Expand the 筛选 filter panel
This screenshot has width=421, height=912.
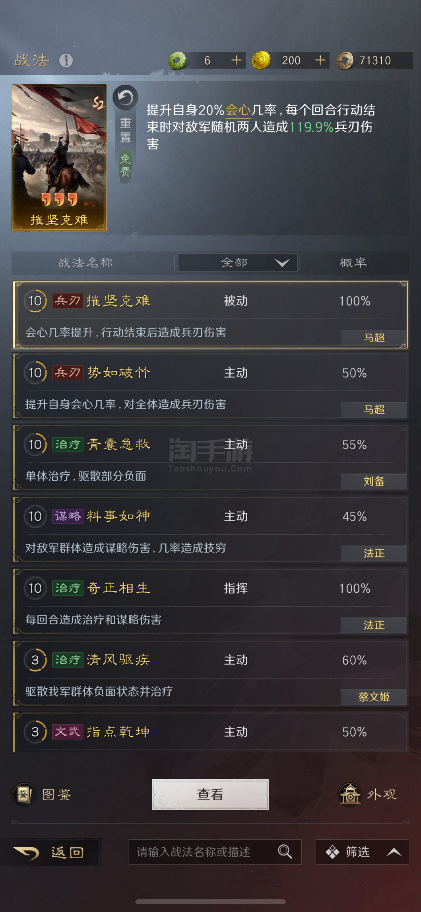362,852
